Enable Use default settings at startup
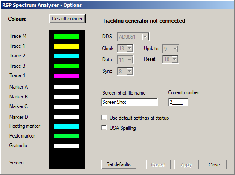This screenshot has height=175, width=235. tap(104, 118)
